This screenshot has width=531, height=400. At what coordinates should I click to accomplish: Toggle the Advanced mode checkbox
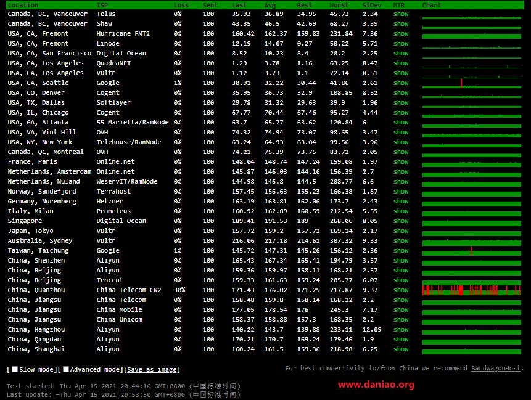pyautogui.click(x=66, y=369)
